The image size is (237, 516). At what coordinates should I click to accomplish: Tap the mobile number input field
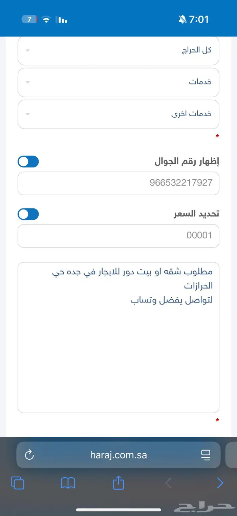118,183
